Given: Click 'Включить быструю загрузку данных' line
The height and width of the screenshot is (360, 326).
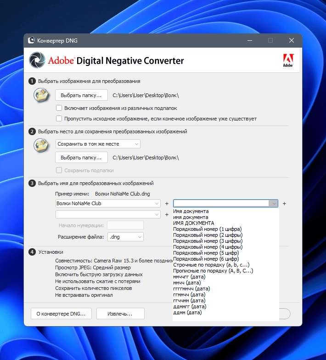Looking at the screenshot, I should (99, 274).
